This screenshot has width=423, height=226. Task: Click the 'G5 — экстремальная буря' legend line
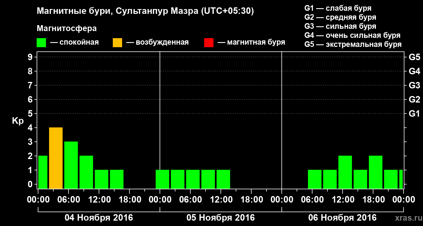(353, 44)
